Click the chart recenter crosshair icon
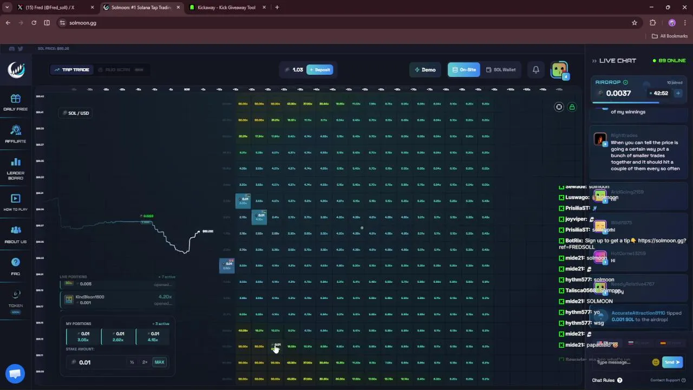693x390 pixels. click(x=559, y=107)
